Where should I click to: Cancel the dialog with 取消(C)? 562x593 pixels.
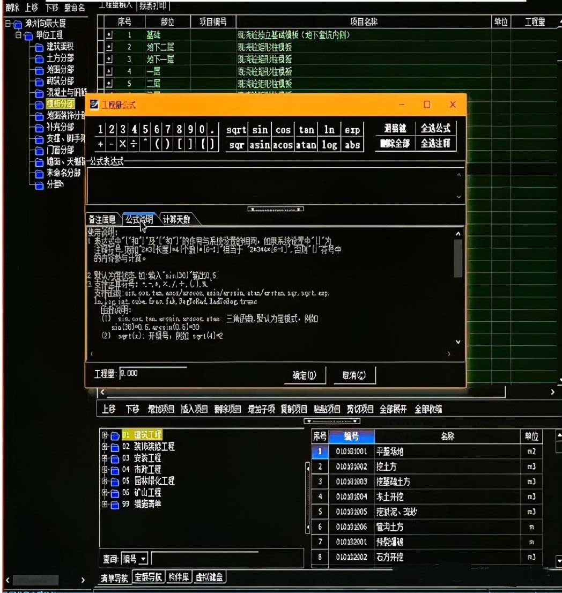click(354, 375)
